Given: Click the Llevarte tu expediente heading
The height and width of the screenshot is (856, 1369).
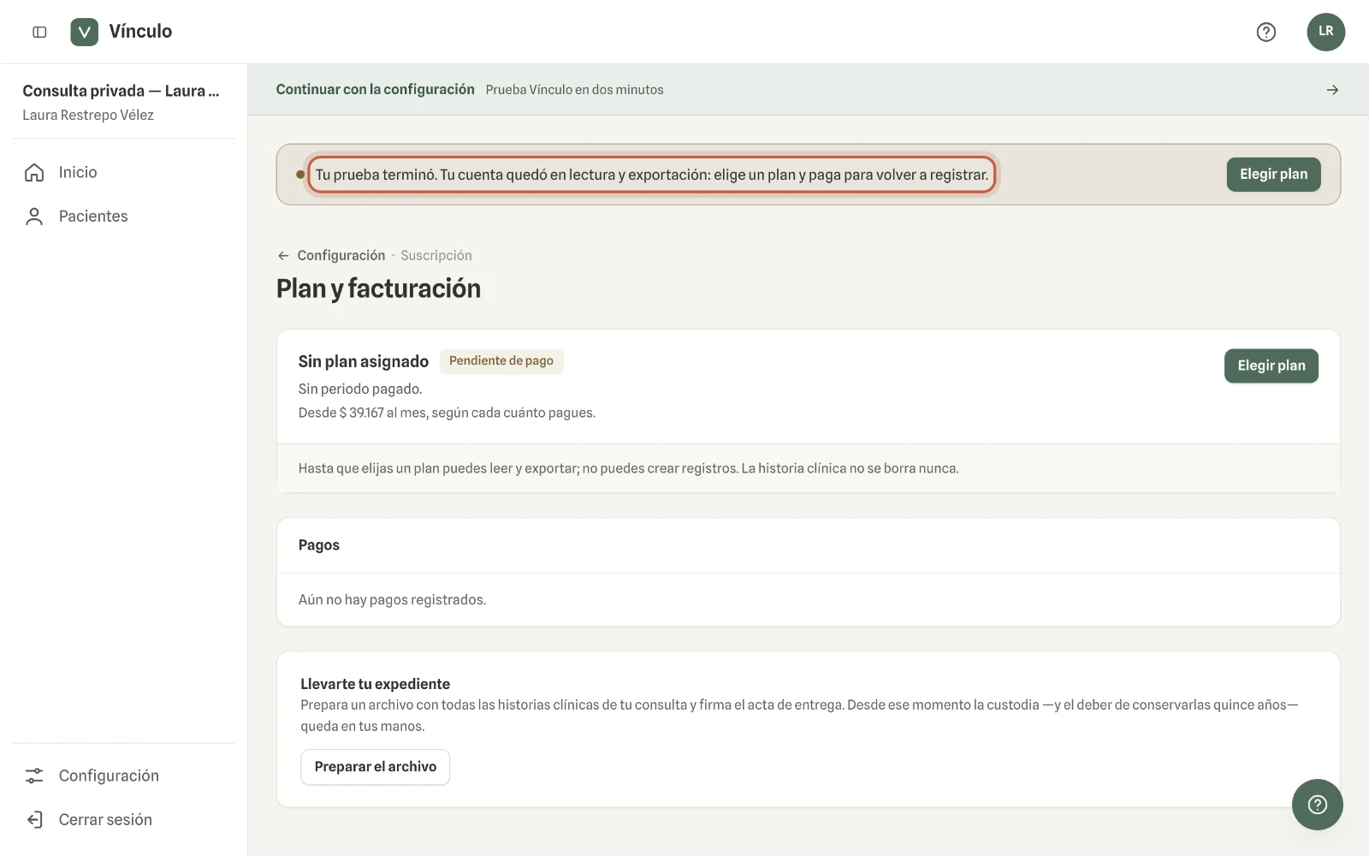Looking at the screenshot, I should pos(375,684).
